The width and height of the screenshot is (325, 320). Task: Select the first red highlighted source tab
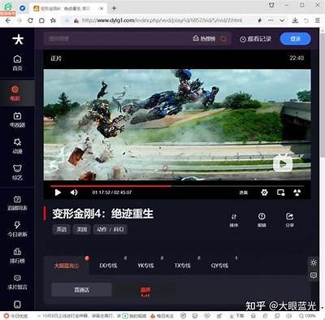67,266
